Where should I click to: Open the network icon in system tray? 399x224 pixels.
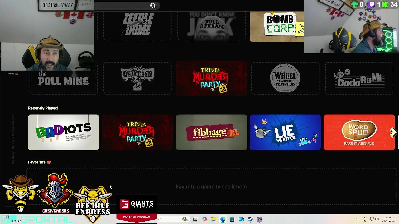(x=372, y=219)
